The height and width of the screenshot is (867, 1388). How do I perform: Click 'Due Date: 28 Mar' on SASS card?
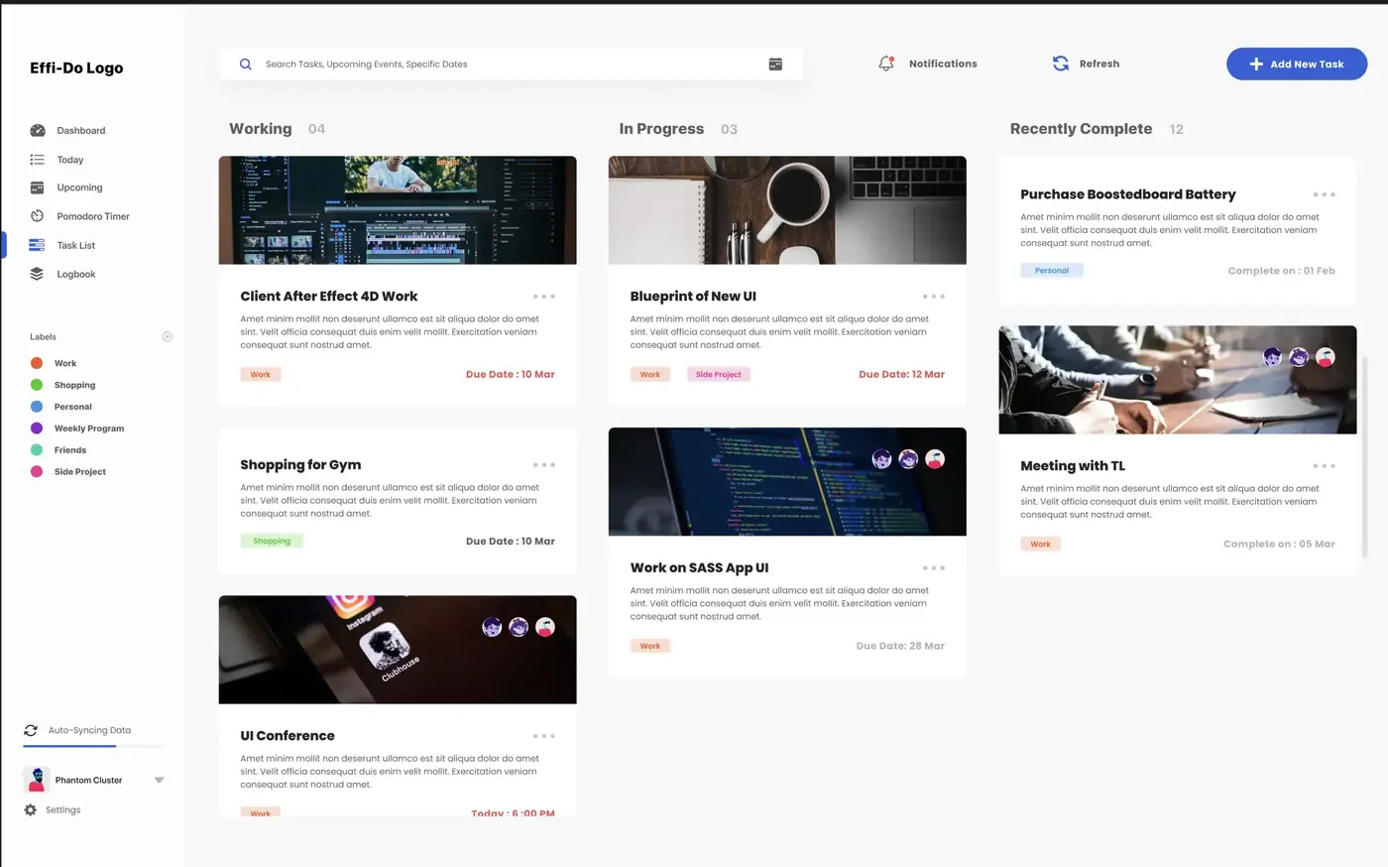pyautogui.click(x=900, y=646)
